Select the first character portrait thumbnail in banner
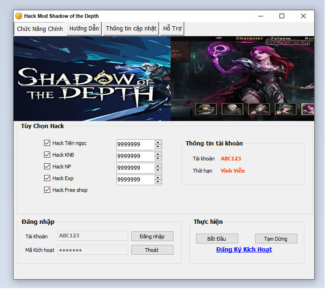The image size is (325, 289). (x=206, y=109)
